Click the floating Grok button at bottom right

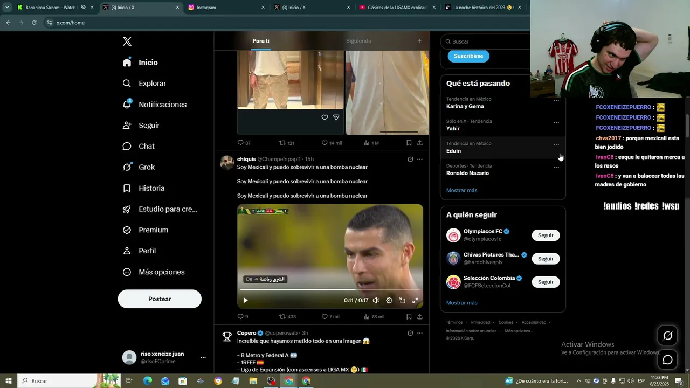point(667,336)
